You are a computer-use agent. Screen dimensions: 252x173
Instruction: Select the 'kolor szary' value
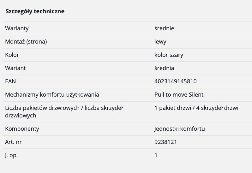coord(169,55)
